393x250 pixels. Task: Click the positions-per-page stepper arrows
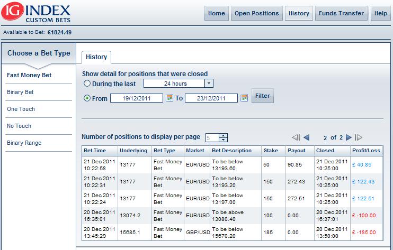click(223, 137)
